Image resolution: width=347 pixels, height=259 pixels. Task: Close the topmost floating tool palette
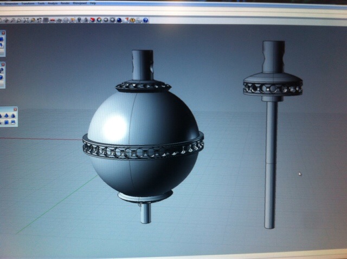pyautogui.click(x=3, y=33)
